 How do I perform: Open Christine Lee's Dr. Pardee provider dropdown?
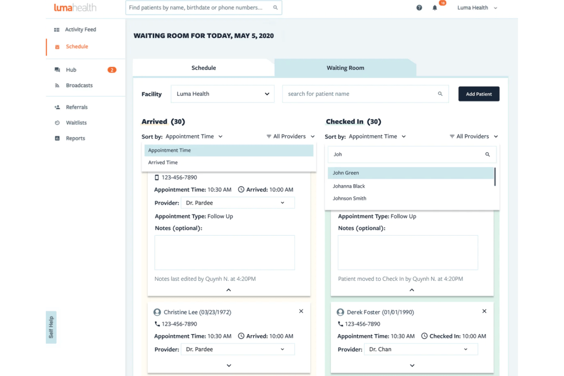point(237,349)
